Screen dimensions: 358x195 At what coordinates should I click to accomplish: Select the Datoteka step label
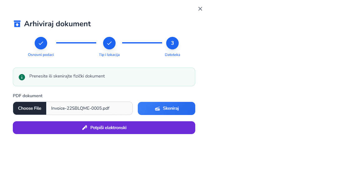(172, 55)
